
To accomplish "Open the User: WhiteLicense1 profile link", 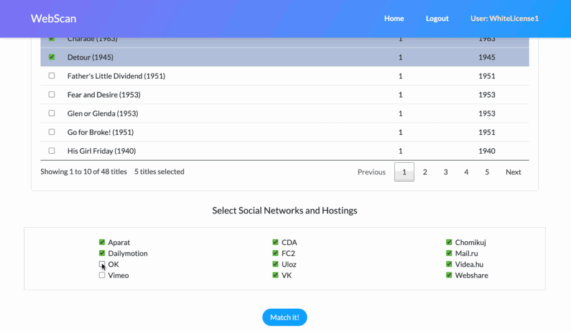I will (x=504, y=18).
